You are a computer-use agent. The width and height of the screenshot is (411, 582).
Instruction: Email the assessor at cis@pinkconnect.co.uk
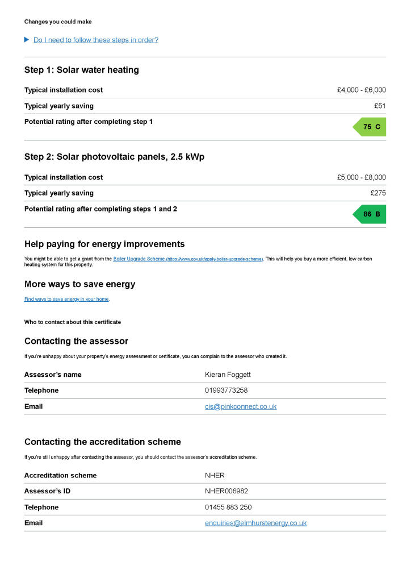pos(241,406)
